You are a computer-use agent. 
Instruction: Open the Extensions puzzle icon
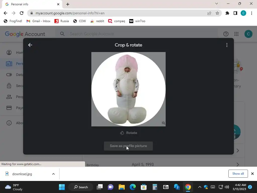point(227,13)
